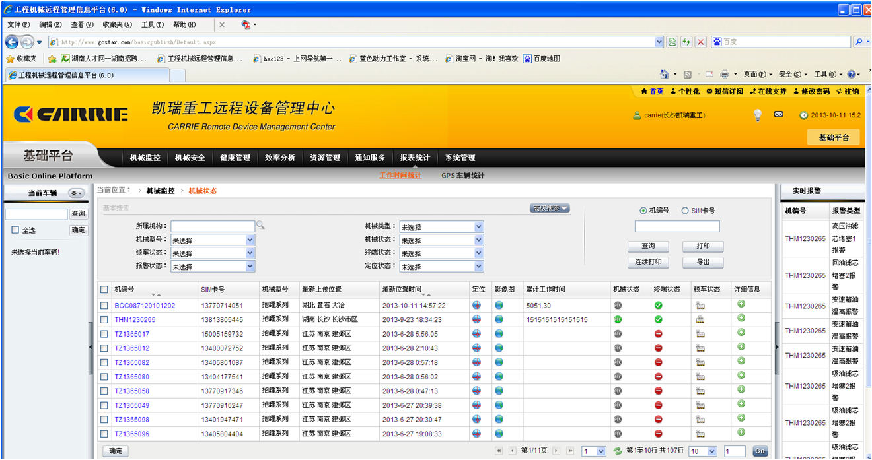The image size is (872, 460).
Task: Click the light bulb icon in header
Action: coord(758,115)
